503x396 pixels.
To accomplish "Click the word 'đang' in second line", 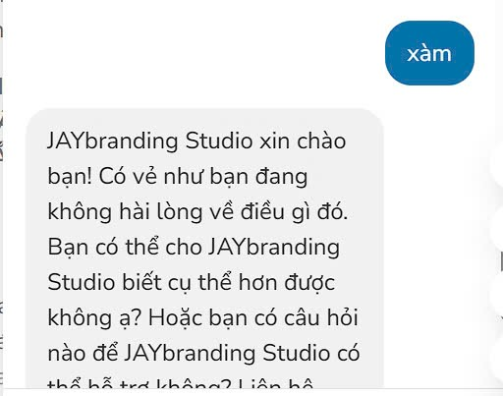I will click(281, 177).
